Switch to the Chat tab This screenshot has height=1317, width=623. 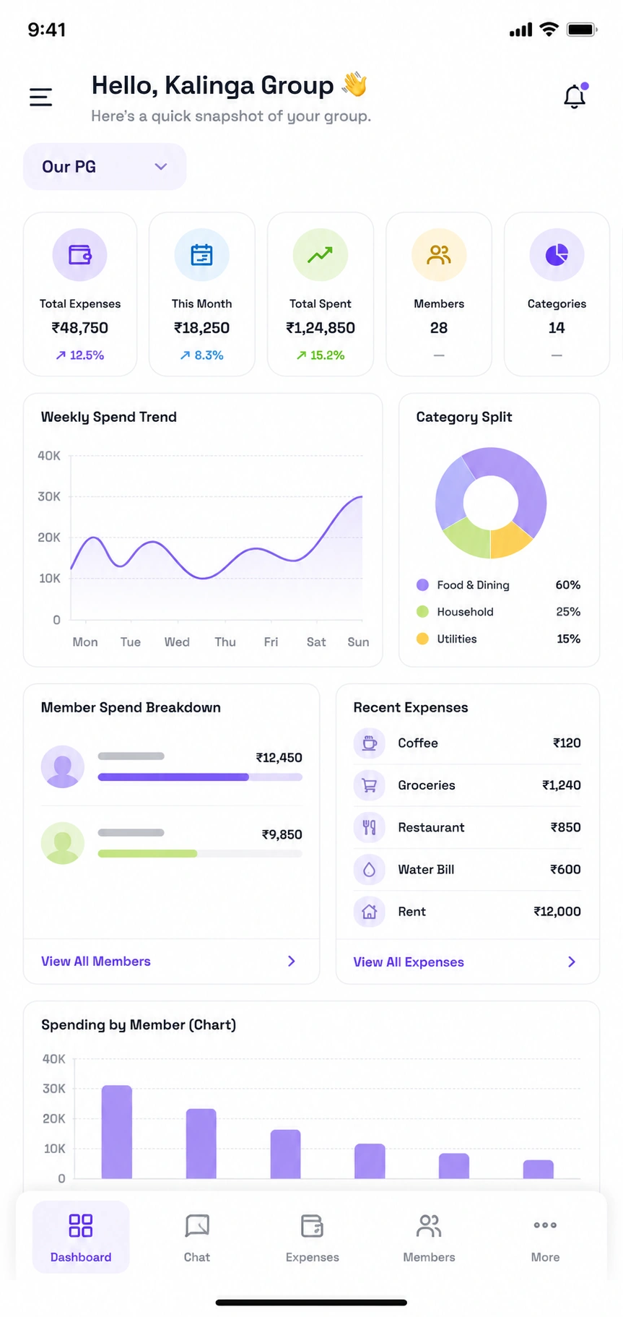(x=197, y=1238)
